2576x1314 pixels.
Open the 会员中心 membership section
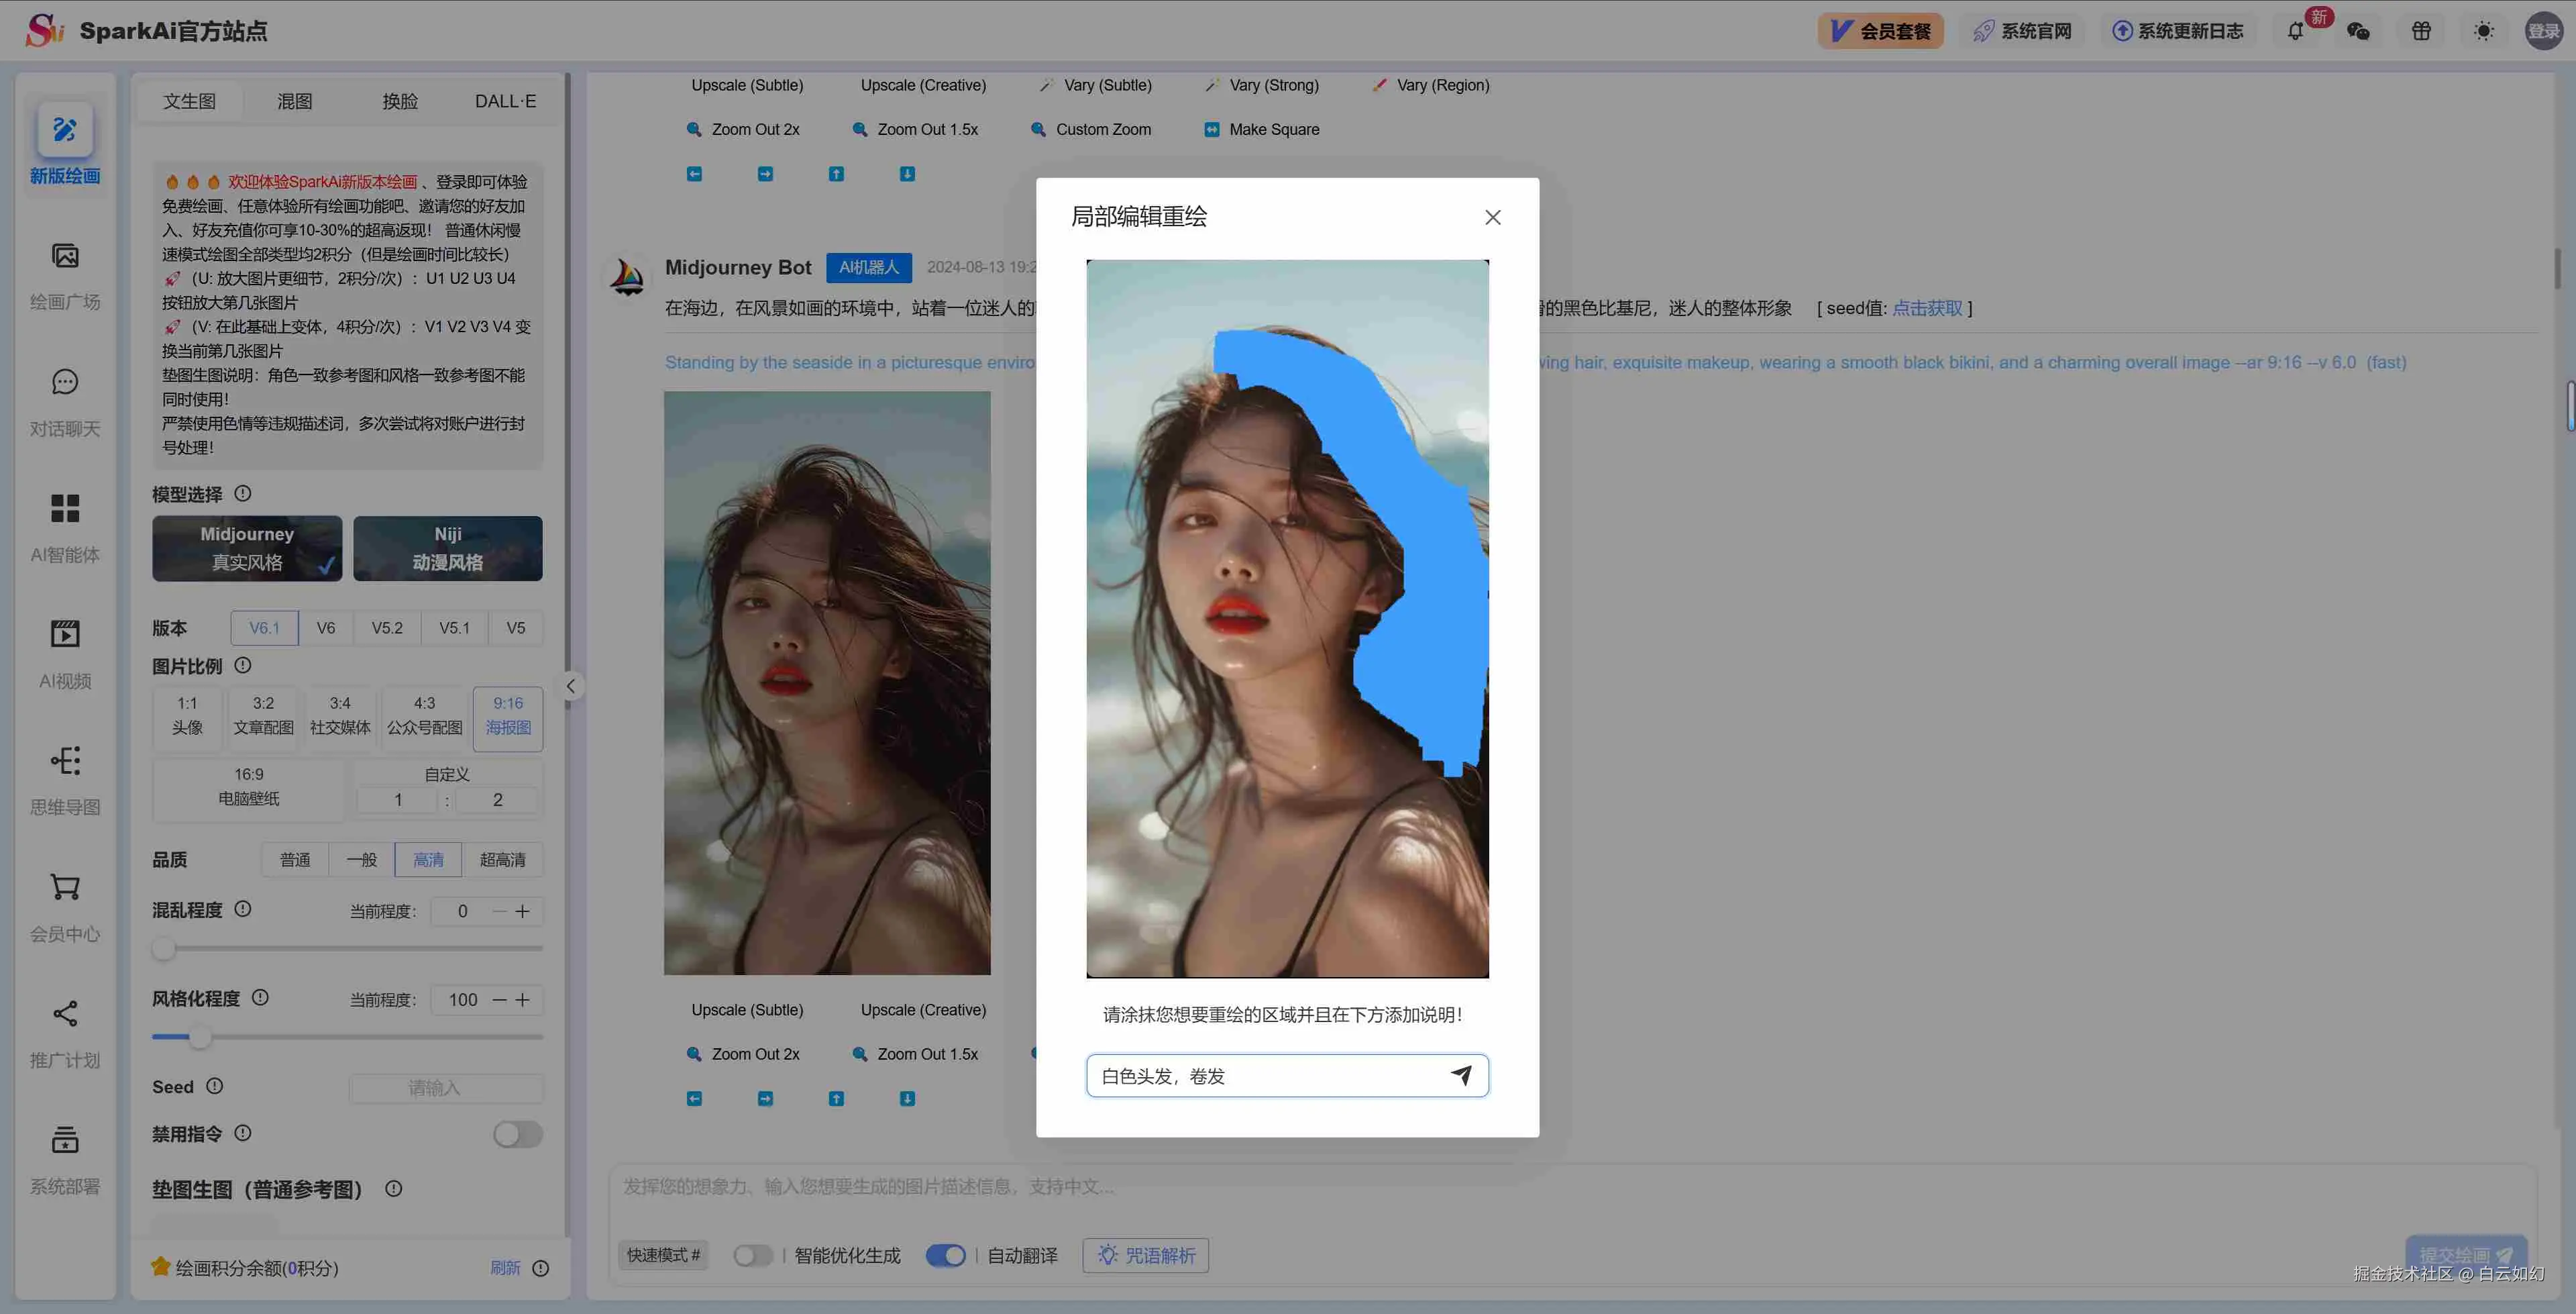[x=64, y=906]
